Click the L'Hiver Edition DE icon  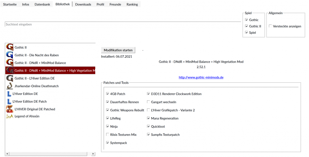point(9,94)
